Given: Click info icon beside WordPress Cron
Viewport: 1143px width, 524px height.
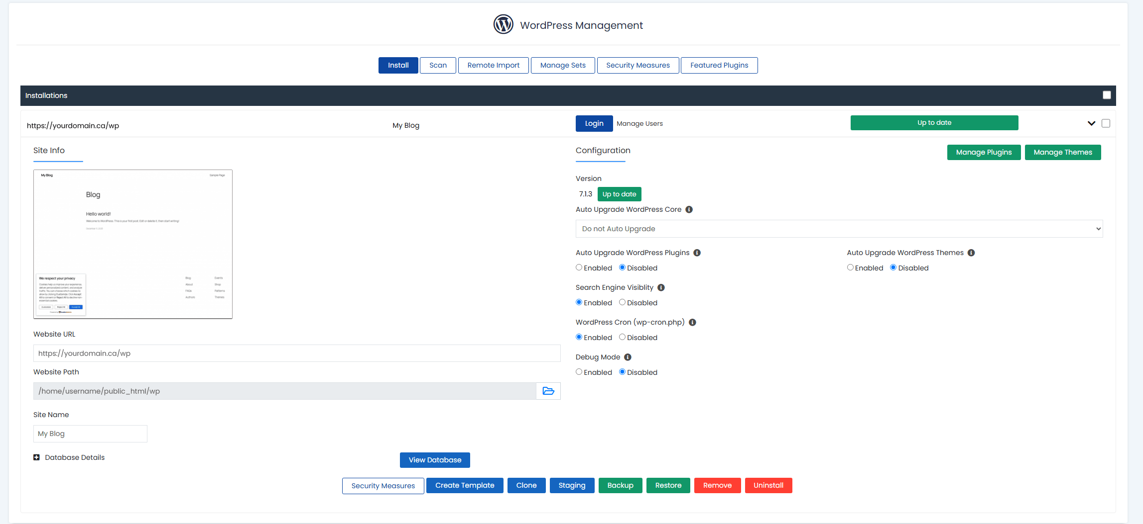Looking at the screenshot, I should tap(692, 322).
